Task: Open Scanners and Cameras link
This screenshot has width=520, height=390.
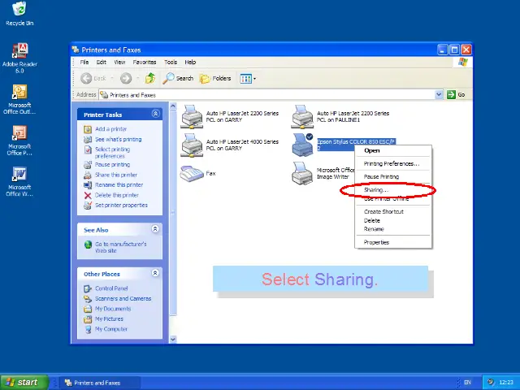Action: pos(123,298)
